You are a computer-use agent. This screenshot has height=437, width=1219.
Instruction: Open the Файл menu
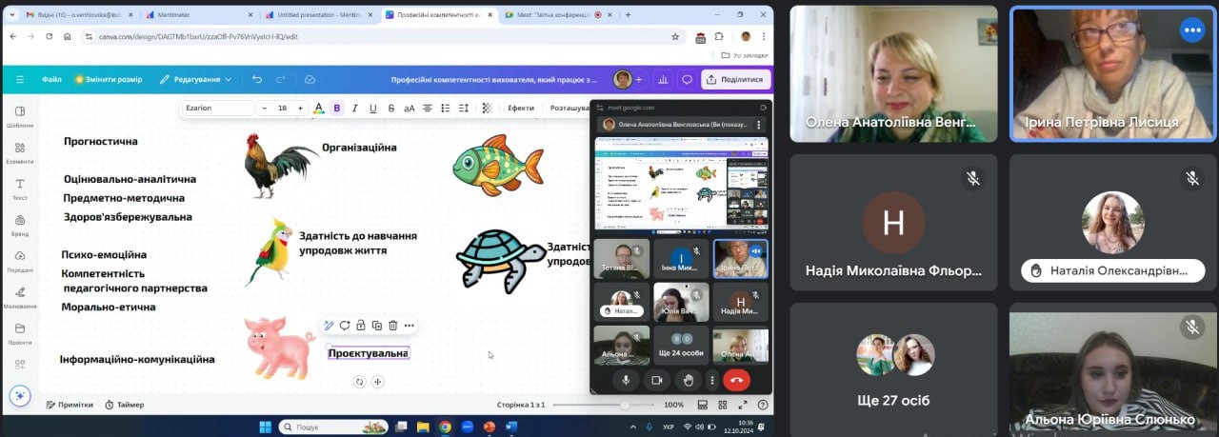(x=51, y=79)
